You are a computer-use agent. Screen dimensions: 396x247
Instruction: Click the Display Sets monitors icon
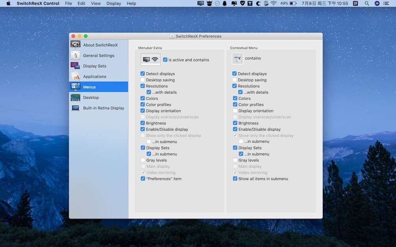(75, 66)
